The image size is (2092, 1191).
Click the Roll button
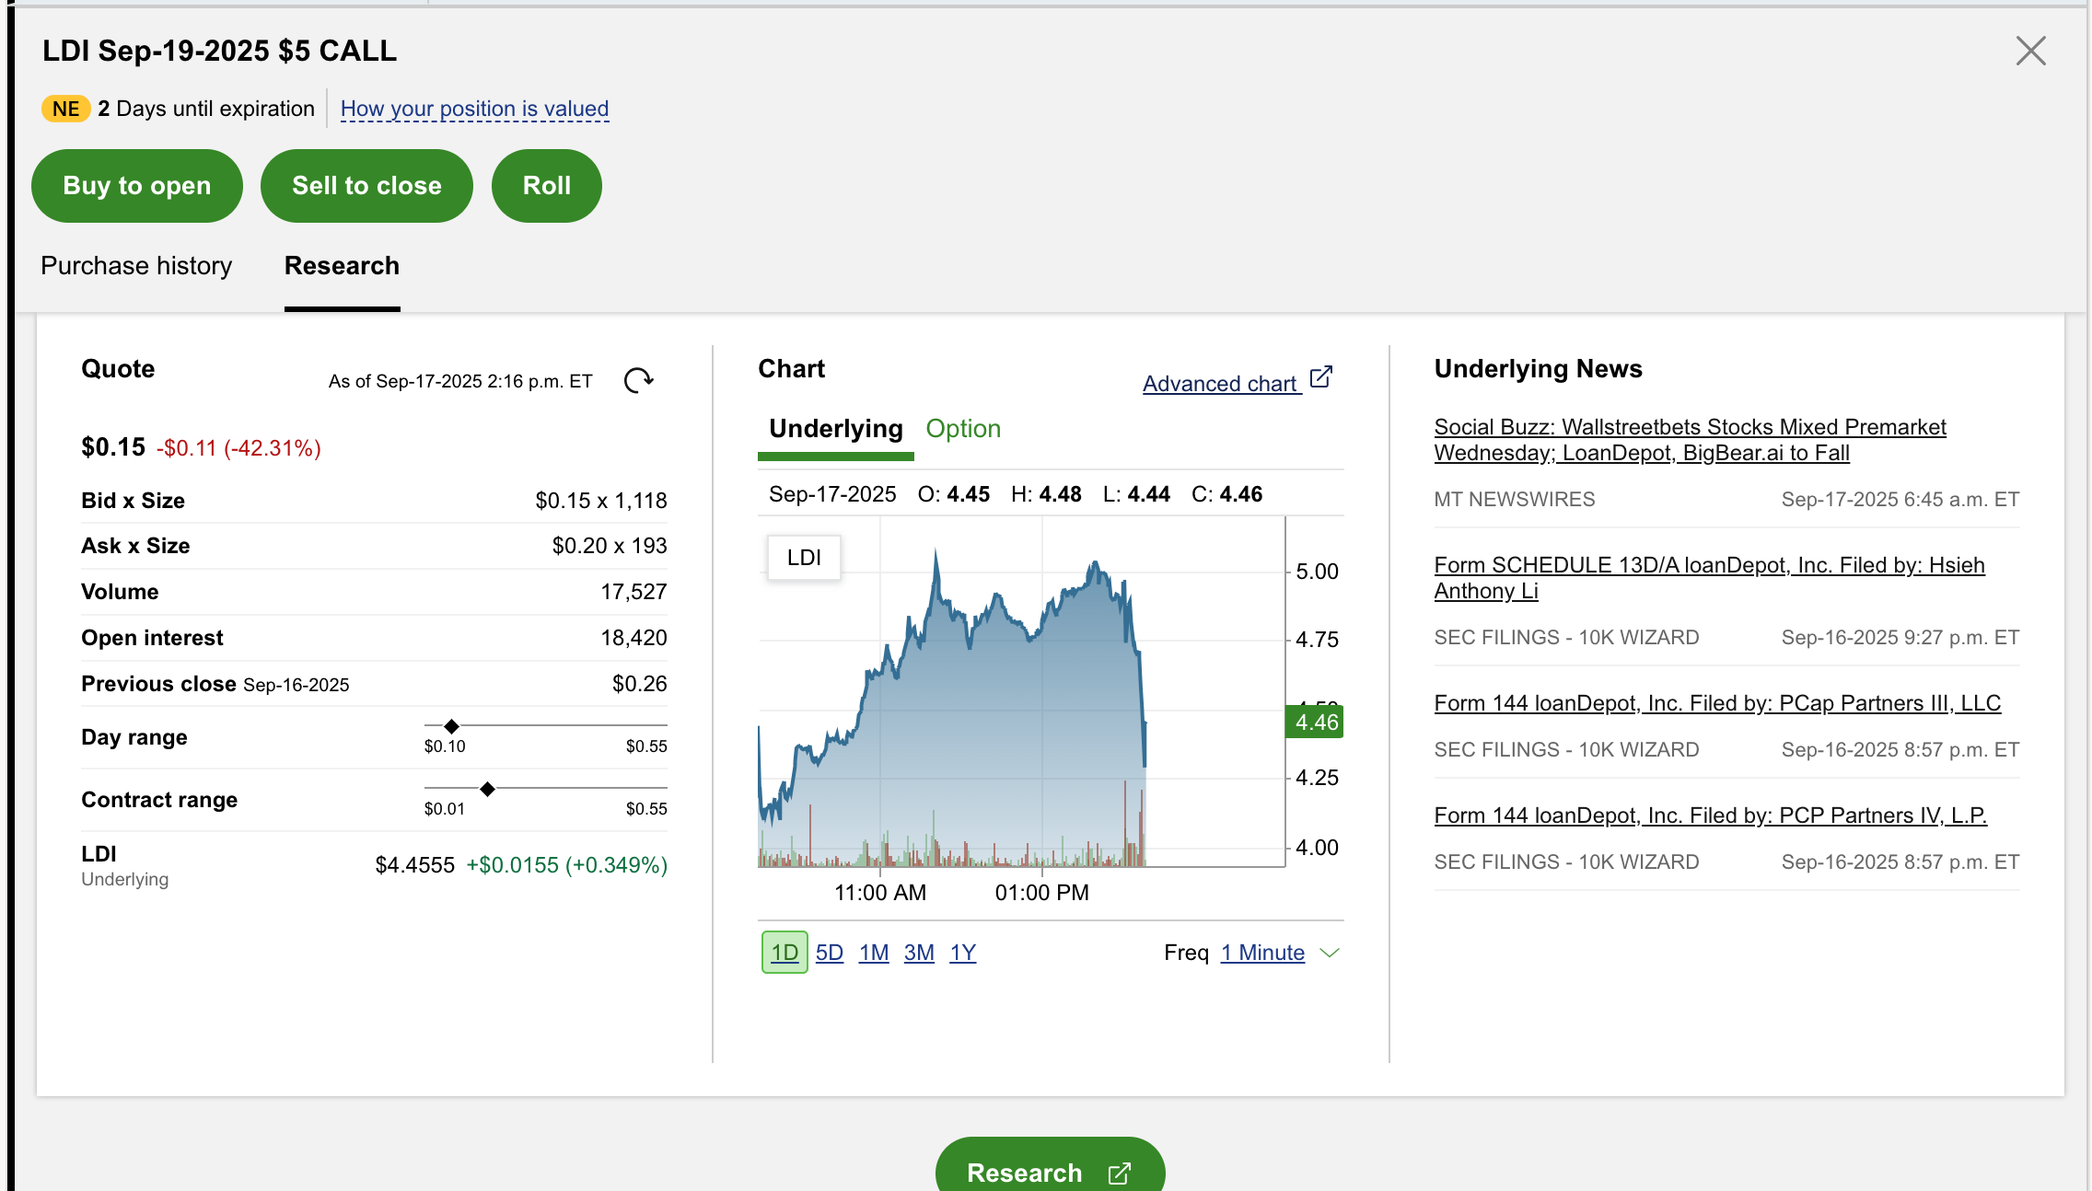[x=547, y=186]
